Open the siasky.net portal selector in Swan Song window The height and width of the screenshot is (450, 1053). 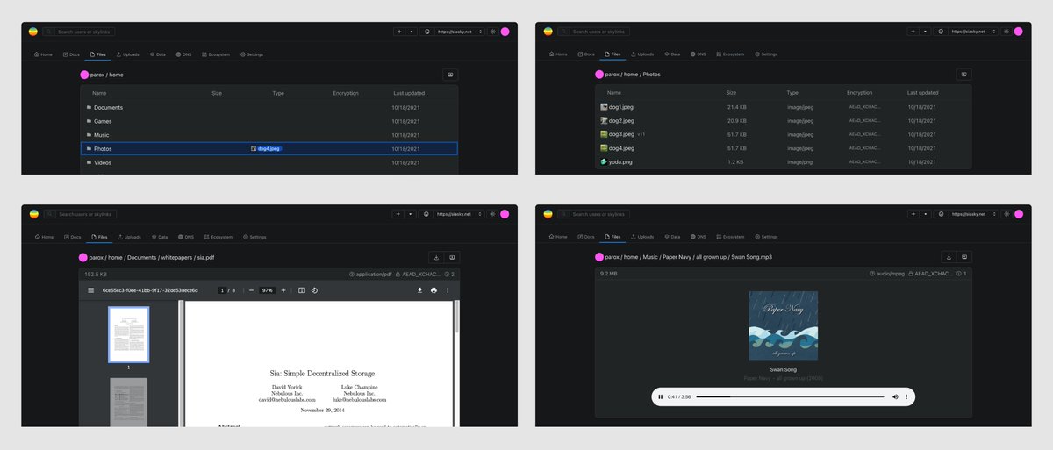click(x=974, y=214)
